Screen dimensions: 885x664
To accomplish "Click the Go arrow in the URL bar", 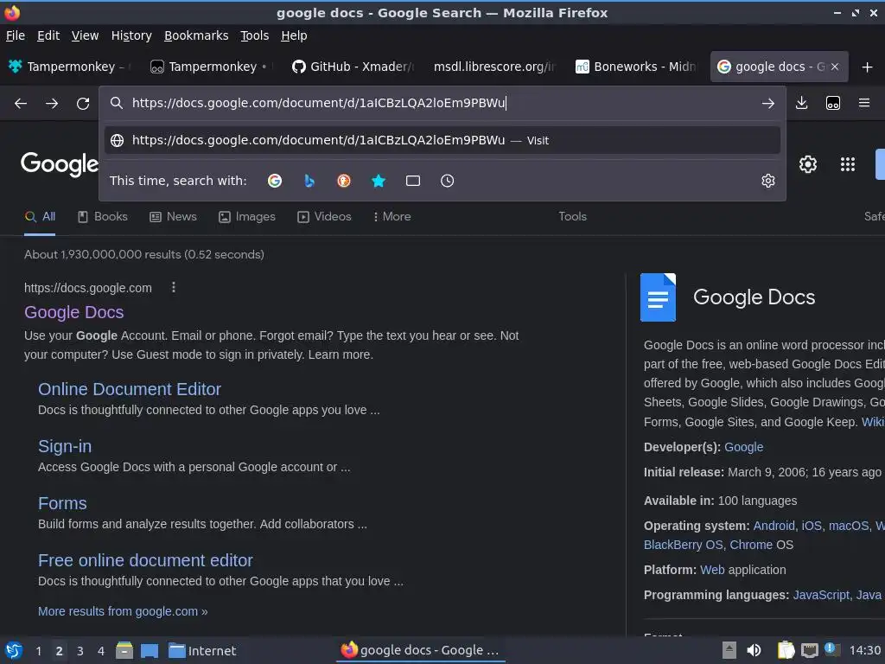I will click(x=767, y=104).
